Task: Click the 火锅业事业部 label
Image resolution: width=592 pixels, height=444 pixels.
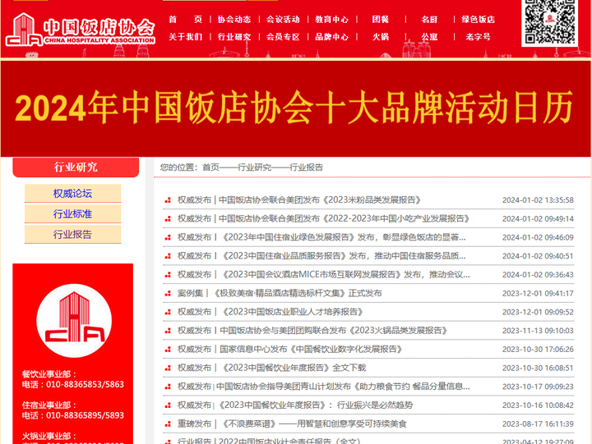Action: tap(49, 436)
